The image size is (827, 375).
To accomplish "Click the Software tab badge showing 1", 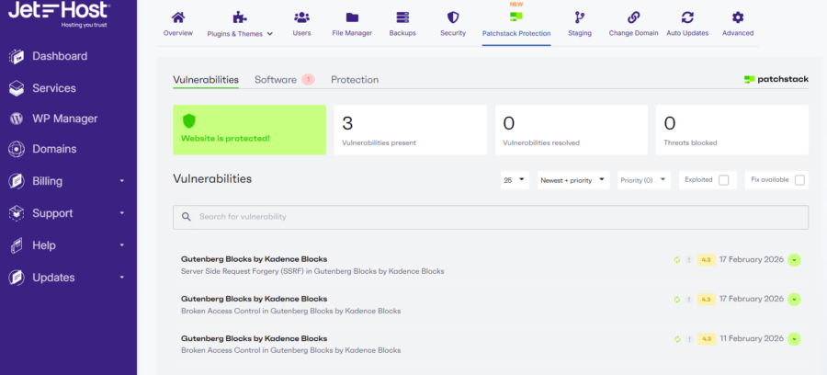I will coord(308,80).
